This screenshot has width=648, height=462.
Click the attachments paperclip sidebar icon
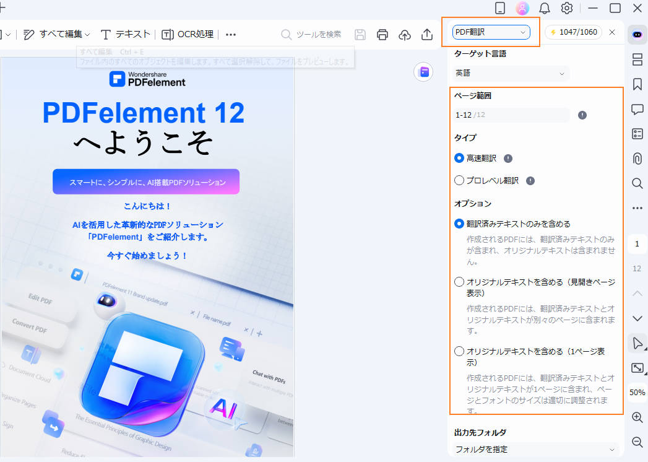tap(637, 159)
